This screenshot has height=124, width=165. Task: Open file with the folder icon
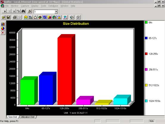point(4,17)
